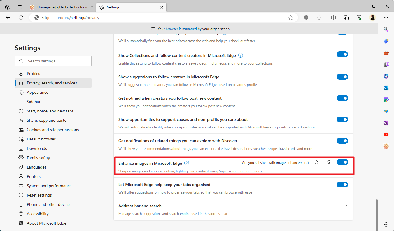Click the address bar showing edge://settings/privacy
The height and width of the screenshot is (231, 394).
(x=163, y=18)
